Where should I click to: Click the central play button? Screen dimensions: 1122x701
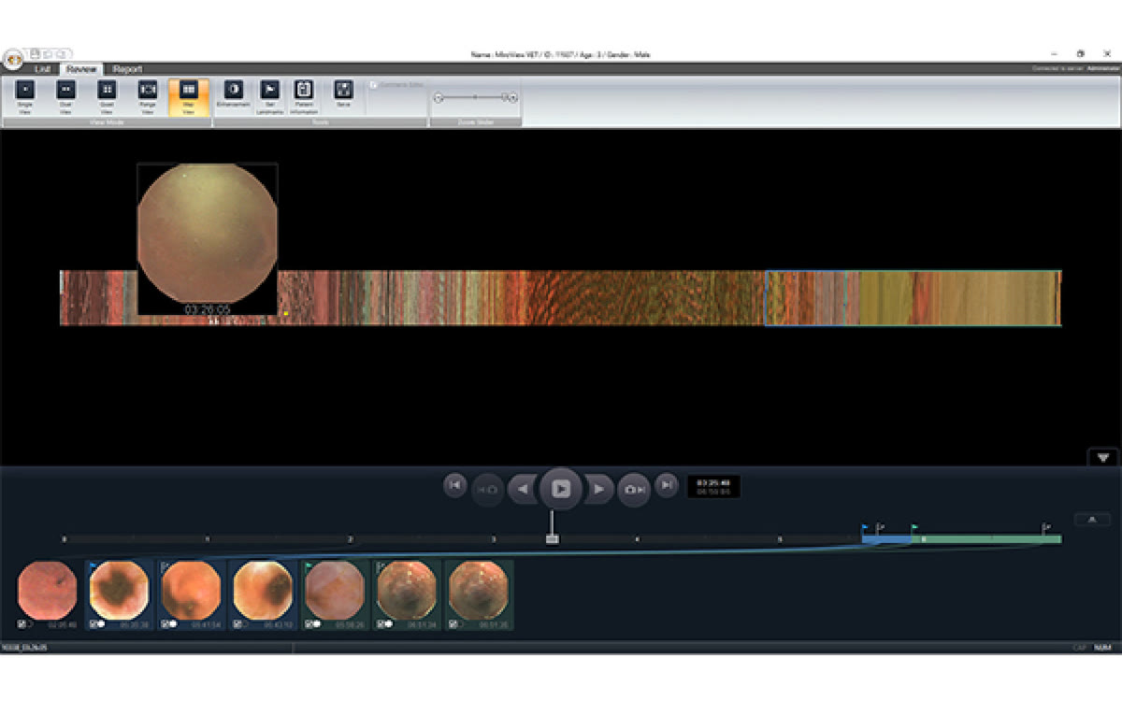pyautogui.click(x=560, y=488)
